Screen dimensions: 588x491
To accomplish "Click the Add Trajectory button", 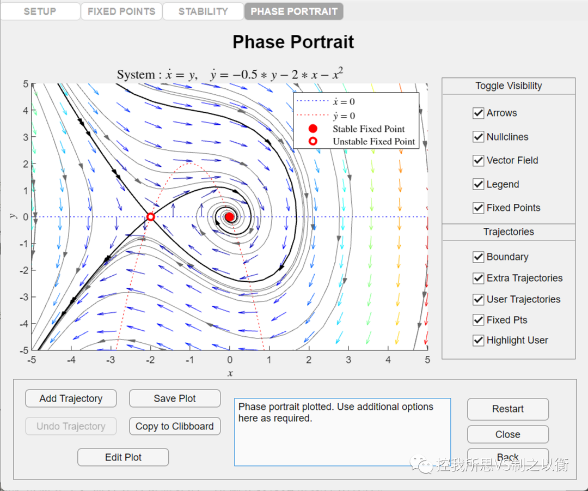I will (x=71, y=398).
